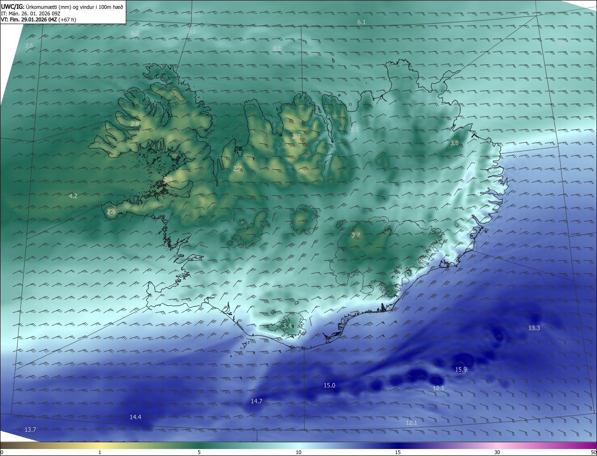Click the 5.4 map value label
597x456 pixels.
pos(287,325)
